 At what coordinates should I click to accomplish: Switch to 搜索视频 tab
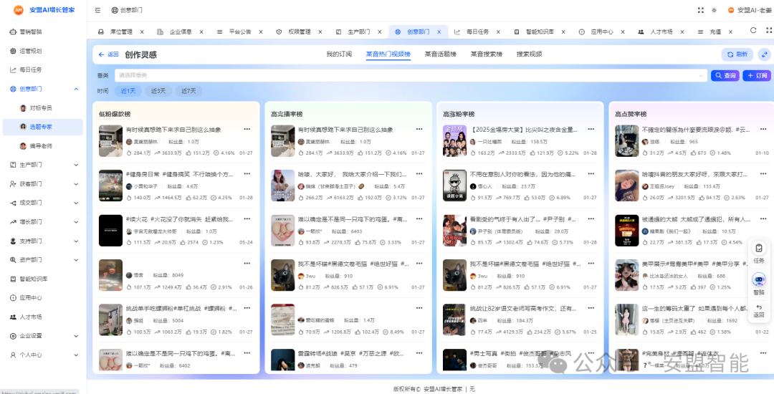[x=529, y=54]
